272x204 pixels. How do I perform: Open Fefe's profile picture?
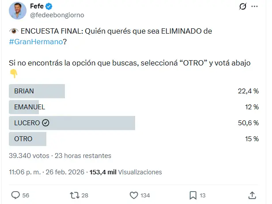[x=17, y=10]
